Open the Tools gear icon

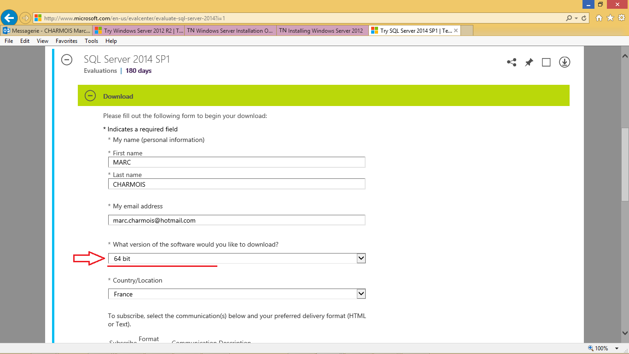(621, 18)
